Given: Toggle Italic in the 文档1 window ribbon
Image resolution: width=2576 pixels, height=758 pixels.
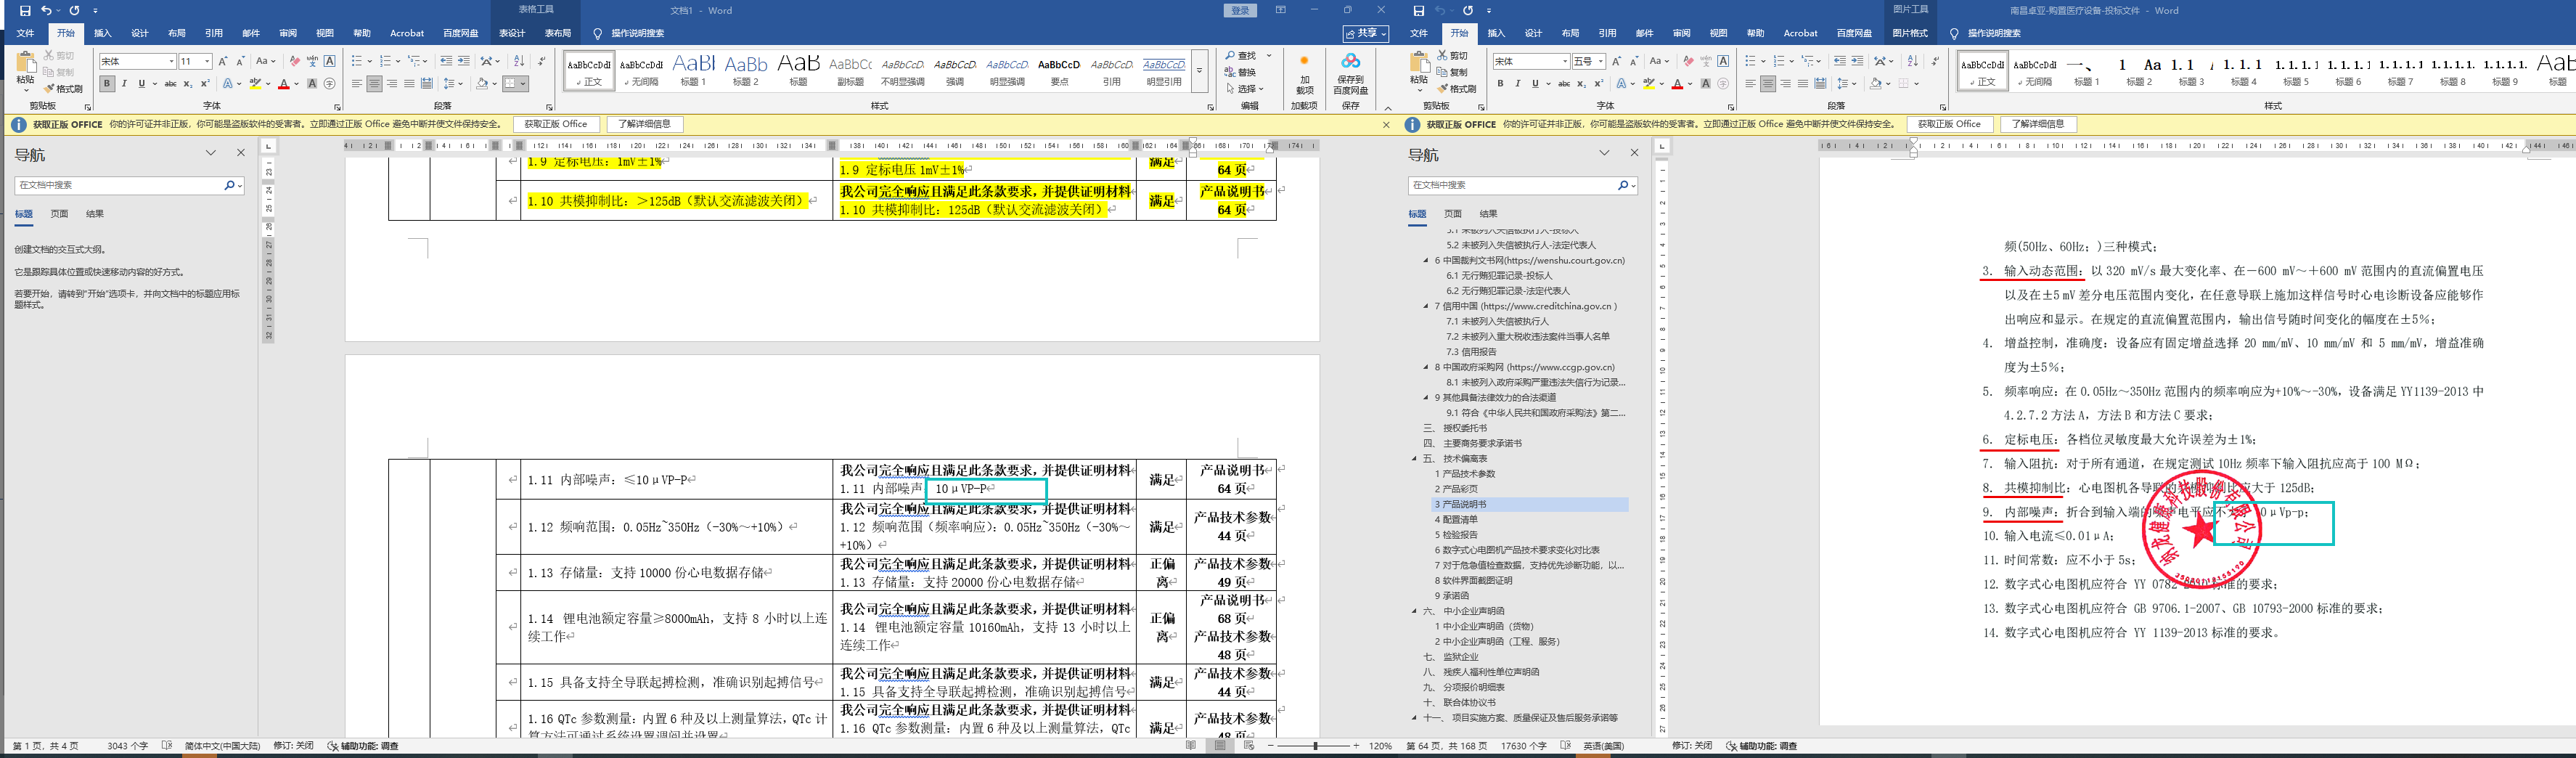Looking at the screenshot, I should (x=124, y=84).
